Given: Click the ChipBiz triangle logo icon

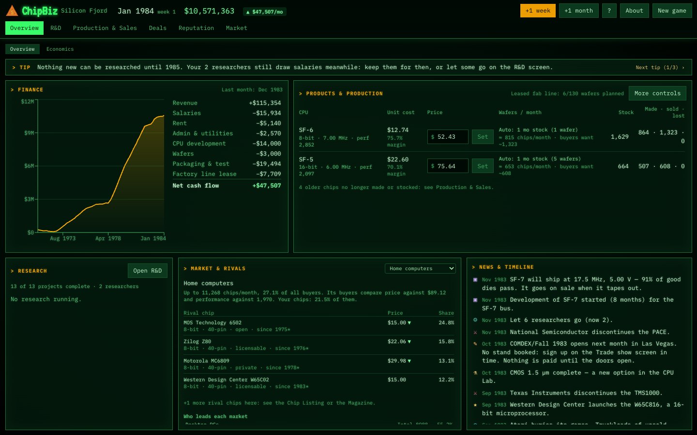Looking at the screenshot, I should (x=12, y=11).
